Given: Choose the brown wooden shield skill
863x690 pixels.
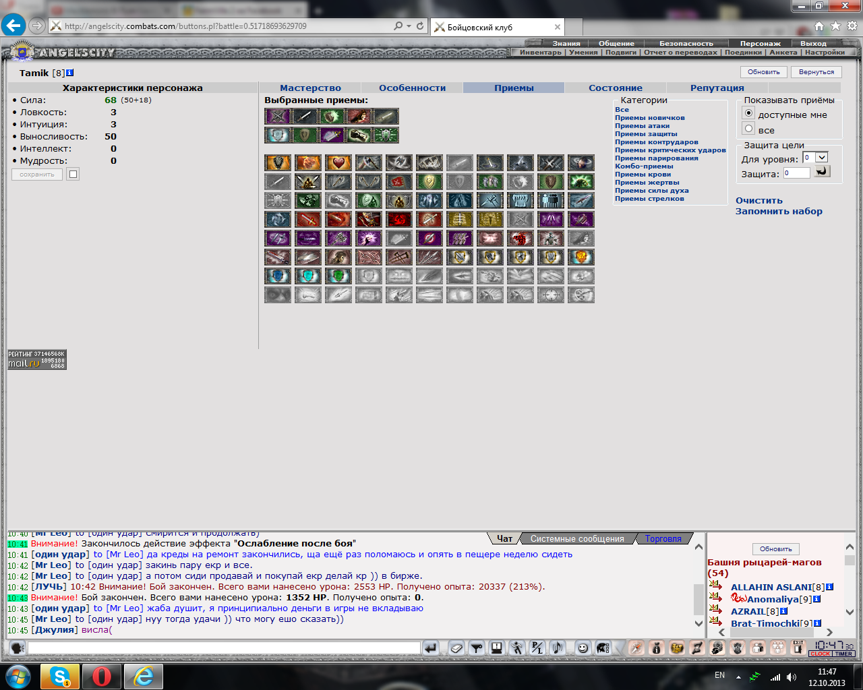Looking at the screenshot, I should (551, 181).
